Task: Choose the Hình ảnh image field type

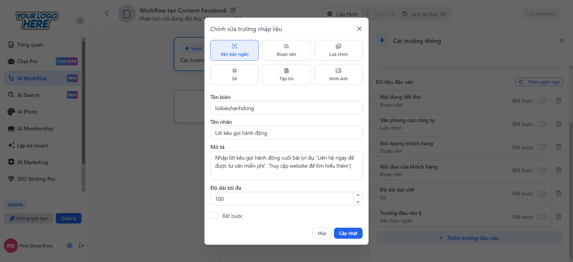Action: point(338,75)
